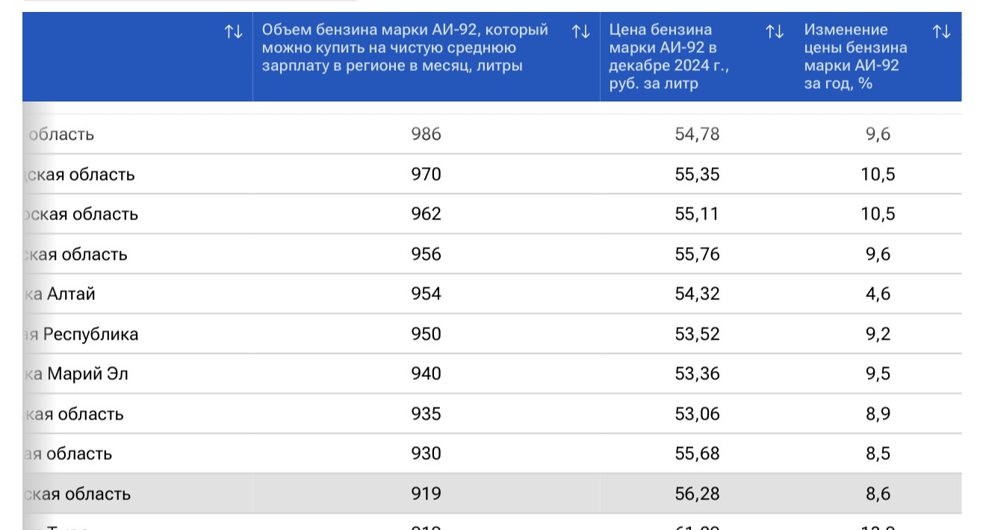Click the volume cell 962
The width and height of the screenshot is (986, 530).
pyautogui.click(x=426, y=214)
